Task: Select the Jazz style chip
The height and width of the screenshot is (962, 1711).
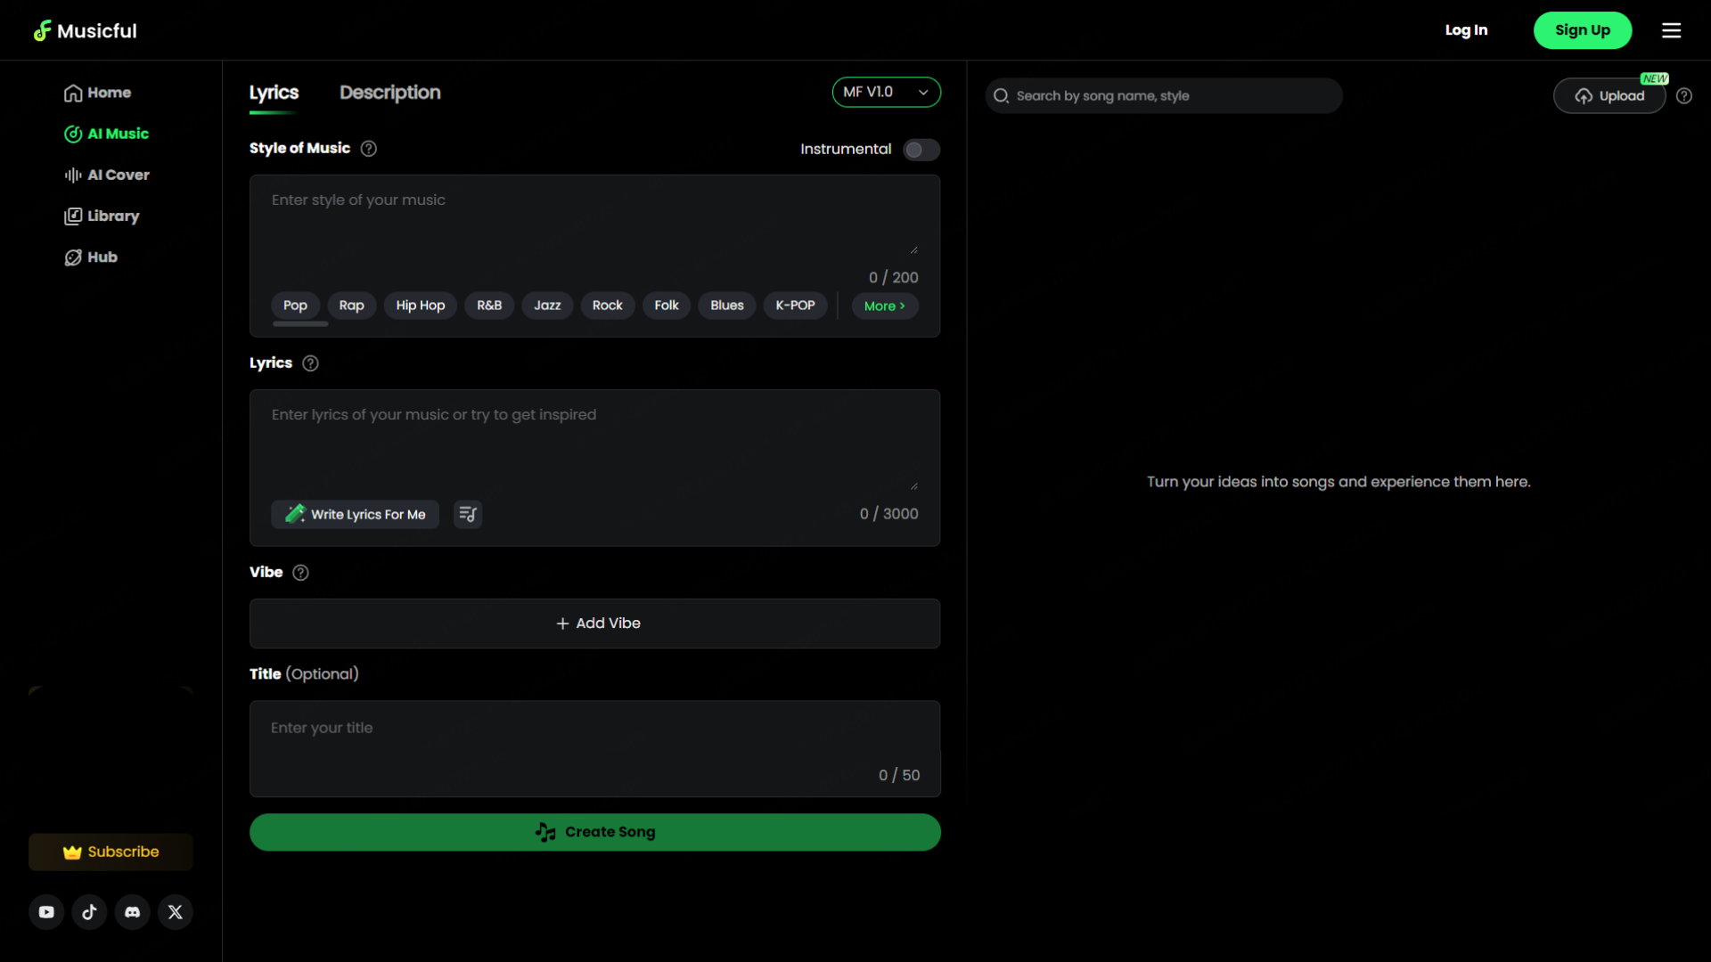Action: pyautogui.click(x=547, y=306)
